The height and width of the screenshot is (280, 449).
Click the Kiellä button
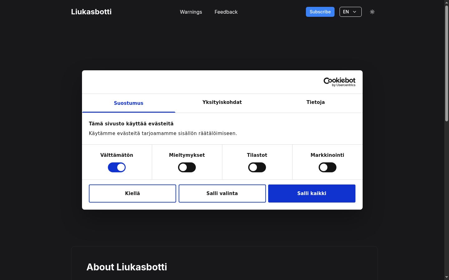click(133, 194)
